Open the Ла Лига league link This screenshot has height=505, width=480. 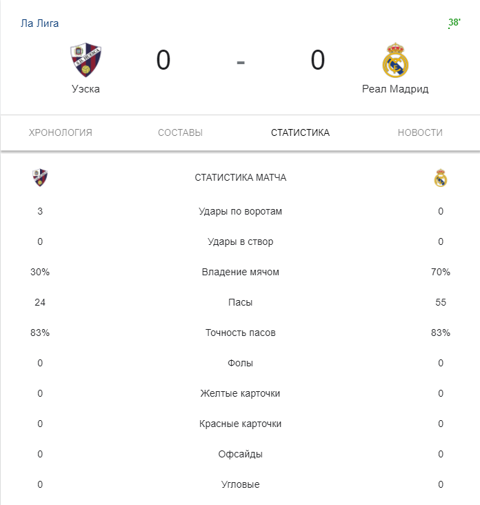coord(40,23)
